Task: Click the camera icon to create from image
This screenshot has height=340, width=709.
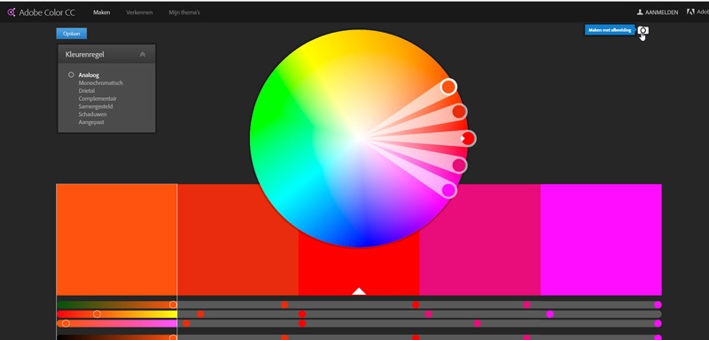Action: click(x=643, y=30)
